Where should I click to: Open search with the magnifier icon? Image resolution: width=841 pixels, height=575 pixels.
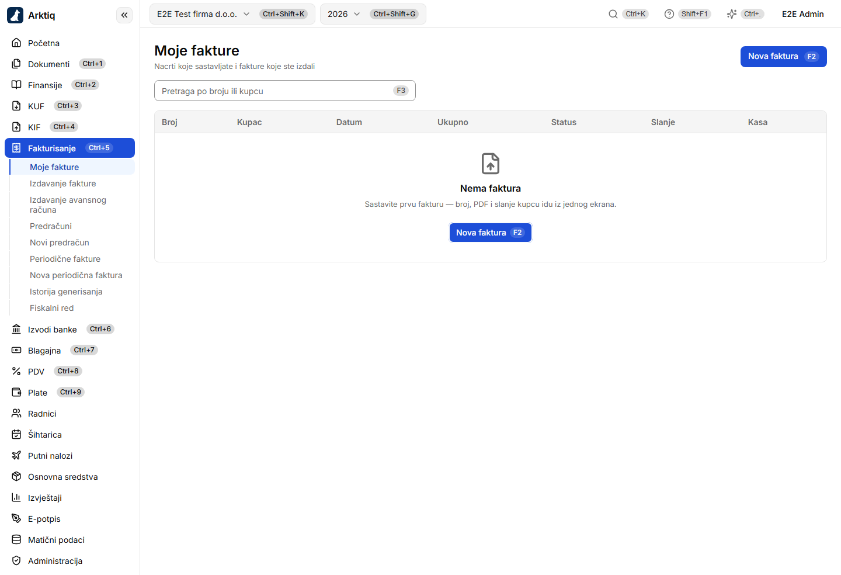pos(613,14)
